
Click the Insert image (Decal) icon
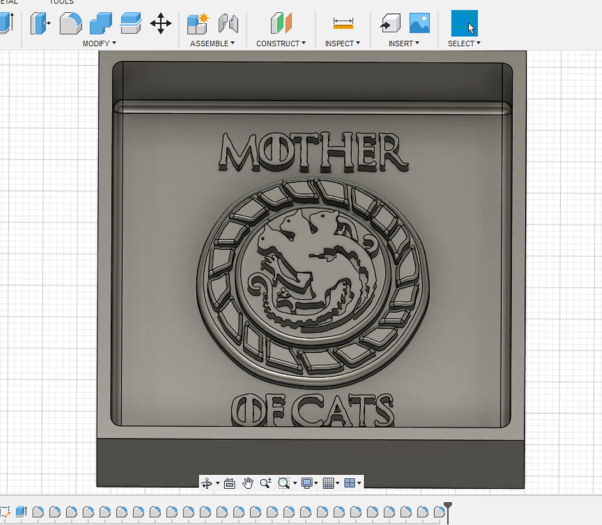click(x=420, y=23)
